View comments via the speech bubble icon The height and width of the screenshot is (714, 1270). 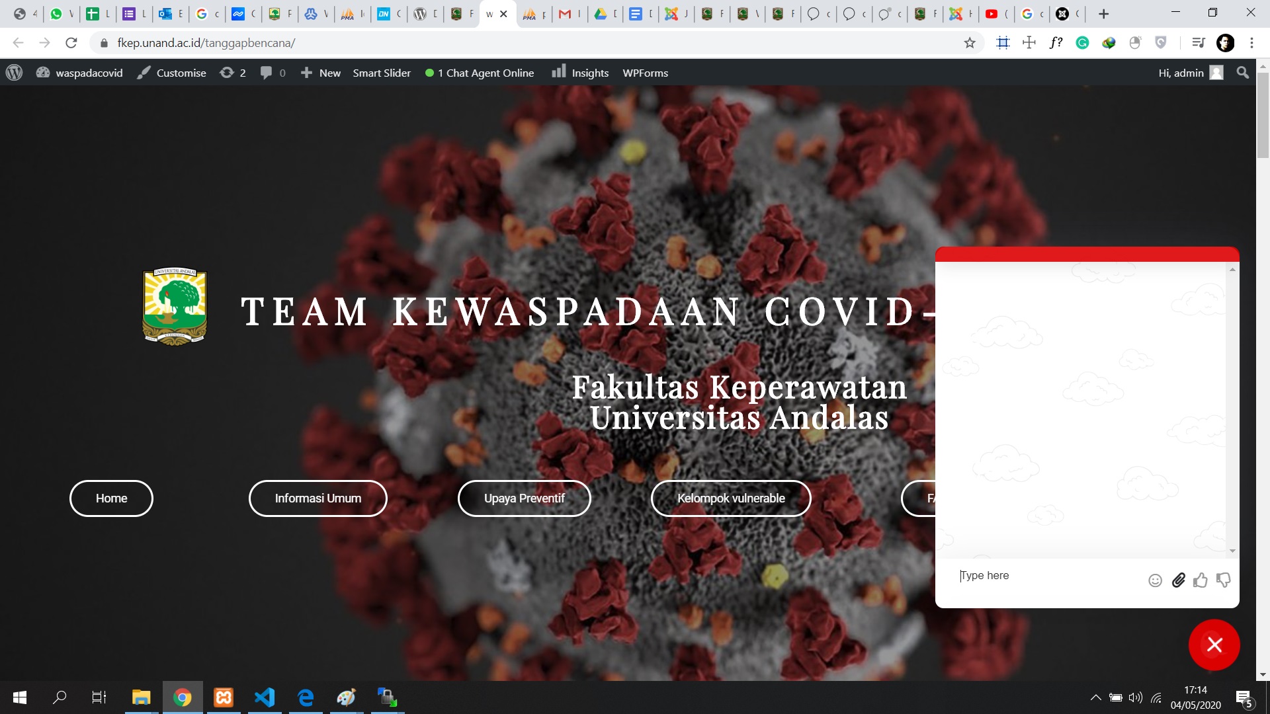tap(272, 73)
